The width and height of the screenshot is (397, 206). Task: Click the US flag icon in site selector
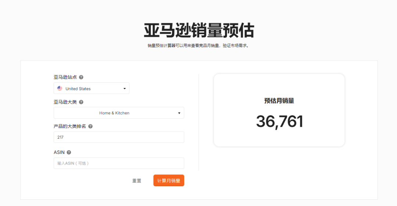coord(60,88)
